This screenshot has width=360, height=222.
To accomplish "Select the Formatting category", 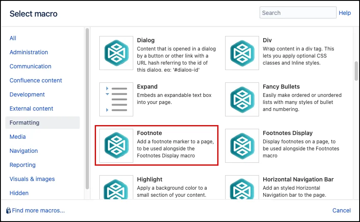I will 43,123.
